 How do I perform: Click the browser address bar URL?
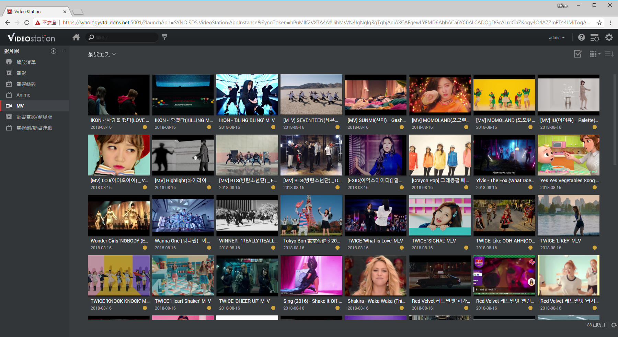pyautogui.click(x=326, y=23)
